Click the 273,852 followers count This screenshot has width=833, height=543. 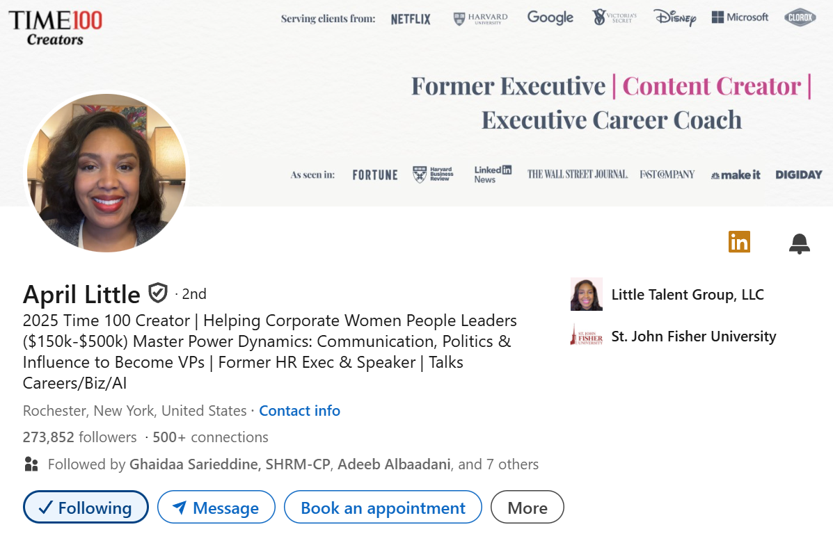pos(77,437)
